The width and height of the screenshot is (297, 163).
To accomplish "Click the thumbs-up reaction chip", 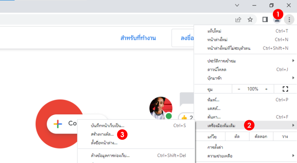I will click(186, 117).
